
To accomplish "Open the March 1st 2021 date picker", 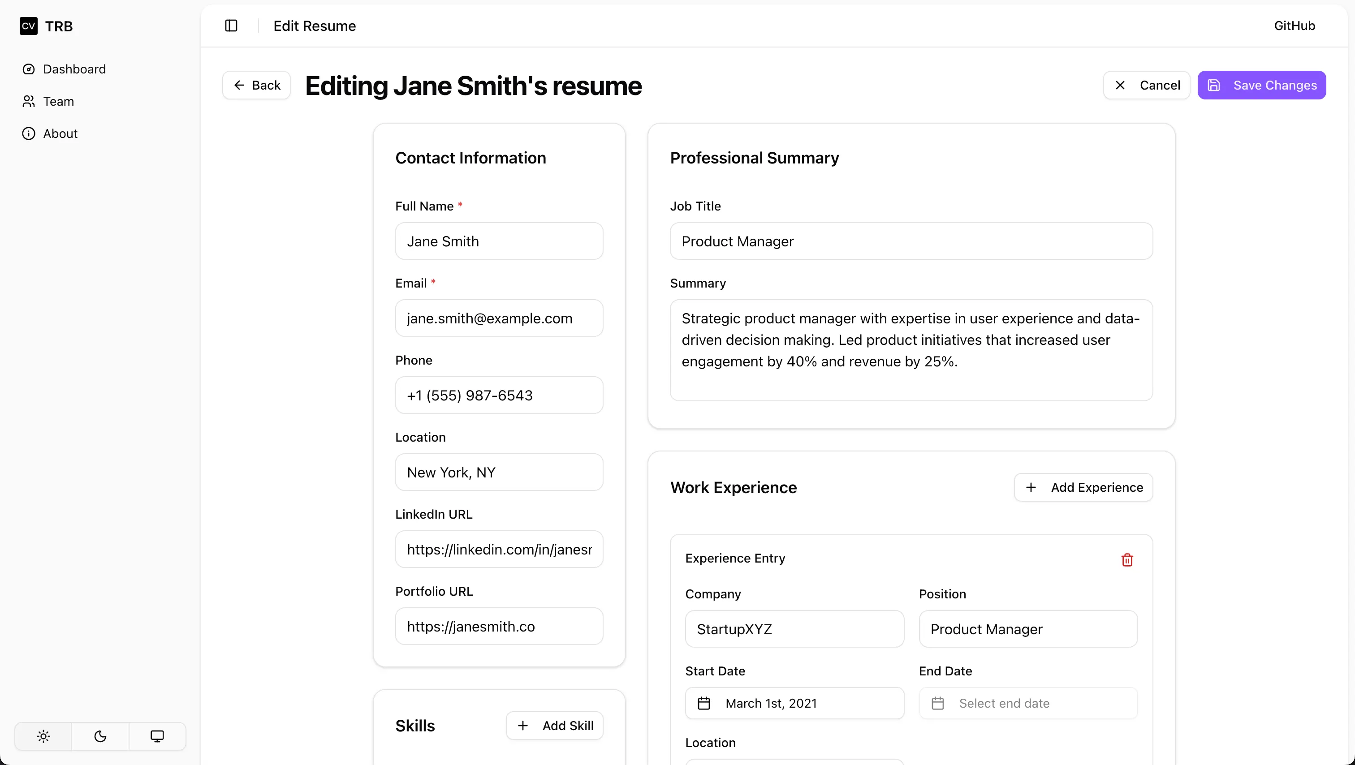I will pos(794,703).
